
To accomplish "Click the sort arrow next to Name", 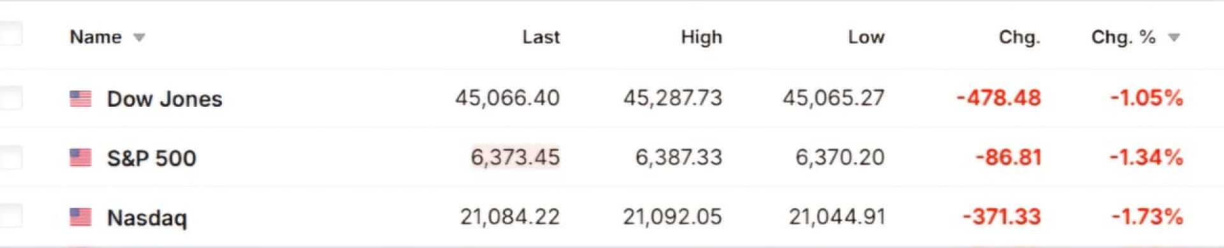I will (139, 38).
